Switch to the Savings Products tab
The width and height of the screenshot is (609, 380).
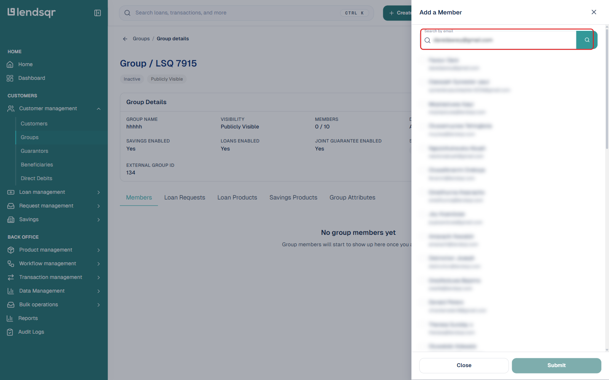pos(293,198)
